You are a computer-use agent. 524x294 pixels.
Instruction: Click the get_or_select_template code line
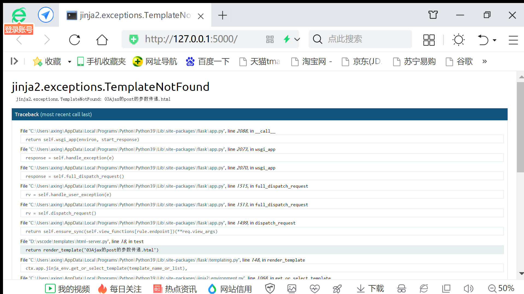click(262, 268)
